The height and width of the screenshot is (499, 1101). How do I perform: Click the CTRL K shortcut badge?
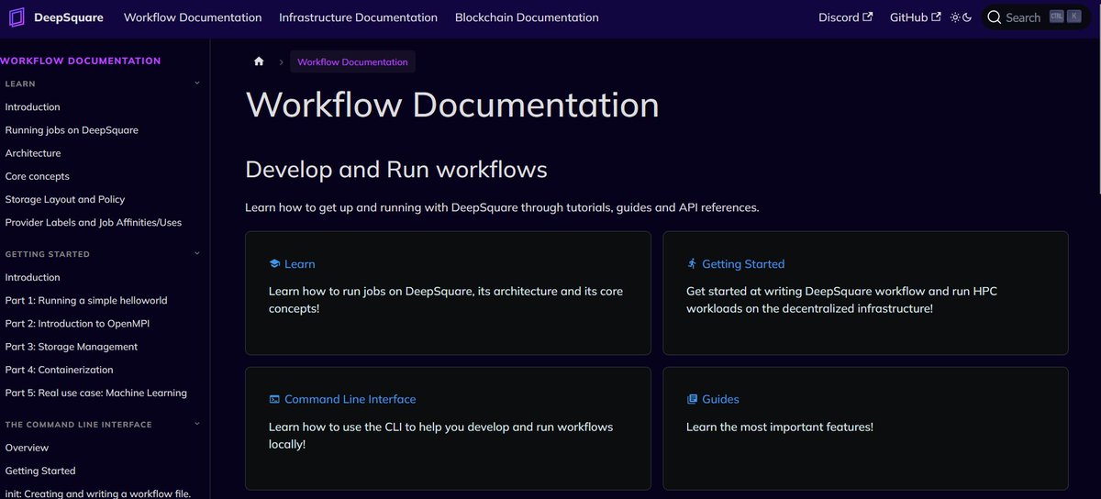click(1064, 17)
